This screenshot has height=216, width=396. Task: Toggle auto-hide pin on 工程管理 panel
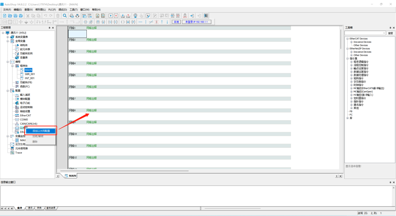[50, 28]
